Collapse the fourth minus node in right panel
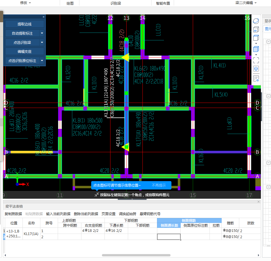 (268, 187)
